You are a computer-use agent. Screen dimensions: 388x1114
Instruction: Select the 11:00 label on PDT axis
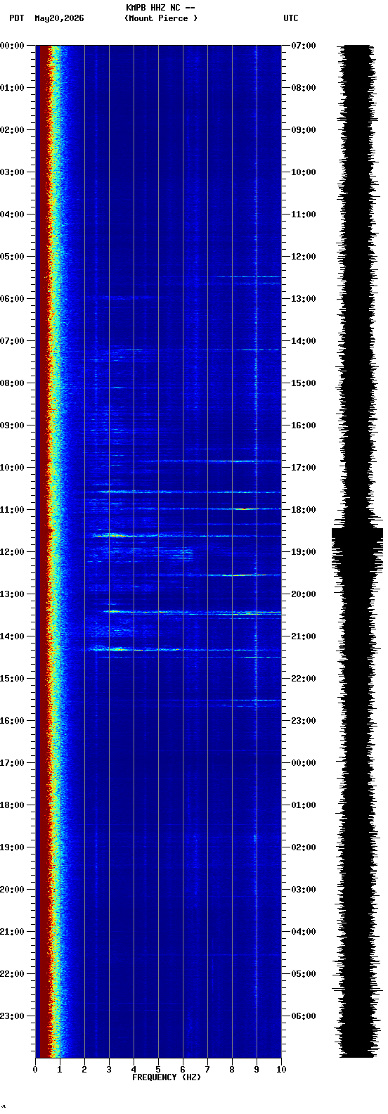[12, 510]
